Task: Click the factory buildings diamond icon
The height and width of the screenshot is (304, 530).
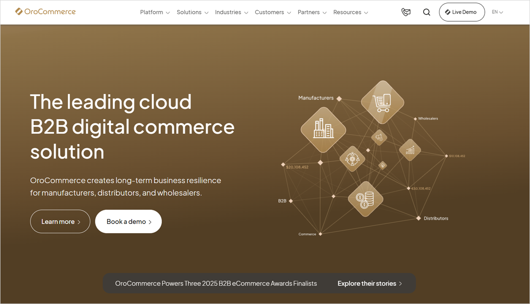Action: coord(323,129)
